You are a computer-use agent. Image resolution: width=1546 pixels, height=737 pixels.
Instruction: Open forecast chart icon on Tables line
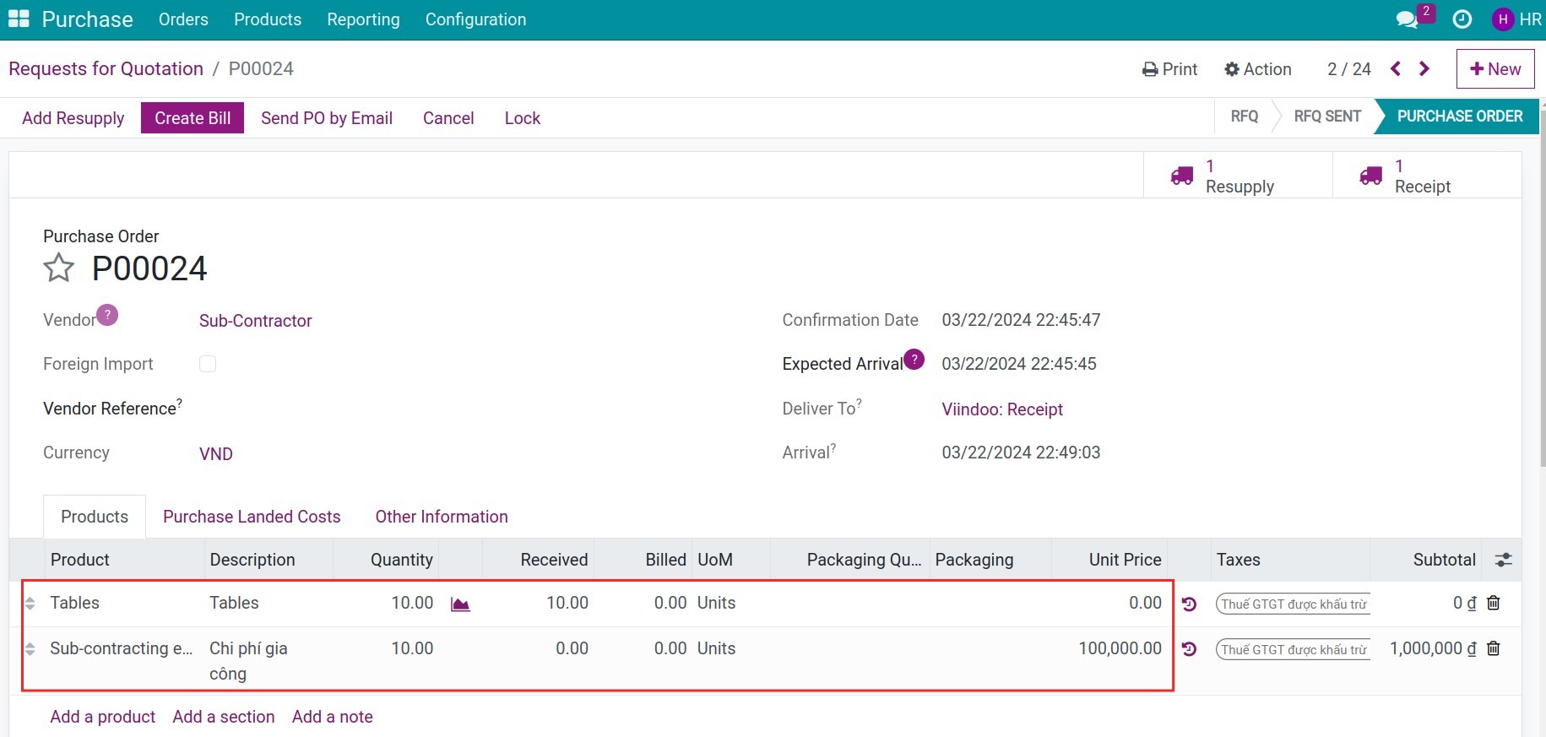[x=460, y=604]
